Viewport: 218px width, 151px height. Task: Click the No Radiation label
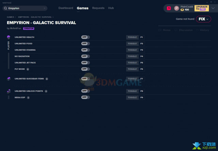point(22,56)
